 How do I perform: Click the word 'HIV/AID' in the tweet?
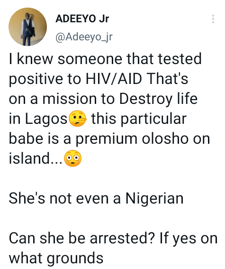pyautogui.click(x=114, y=79)
